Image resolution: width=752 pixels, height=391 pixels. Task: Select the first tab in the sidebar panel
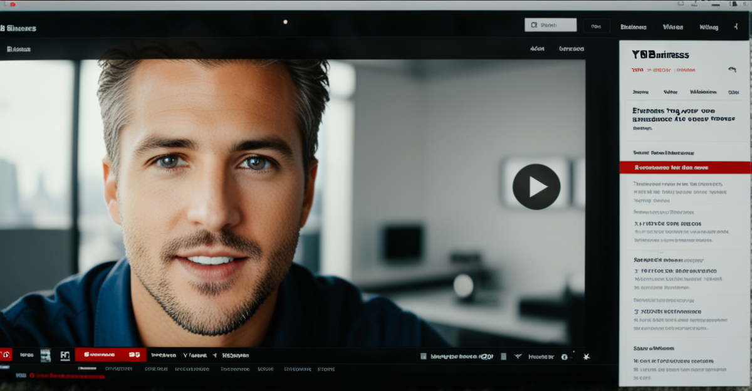[x=639, y=91]
